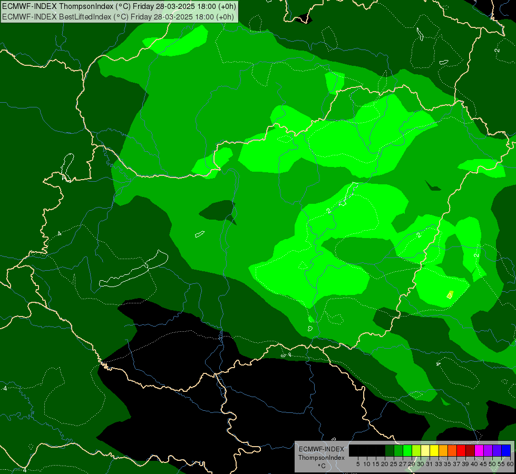Click the legend tick label "15"

coord(376,464)
